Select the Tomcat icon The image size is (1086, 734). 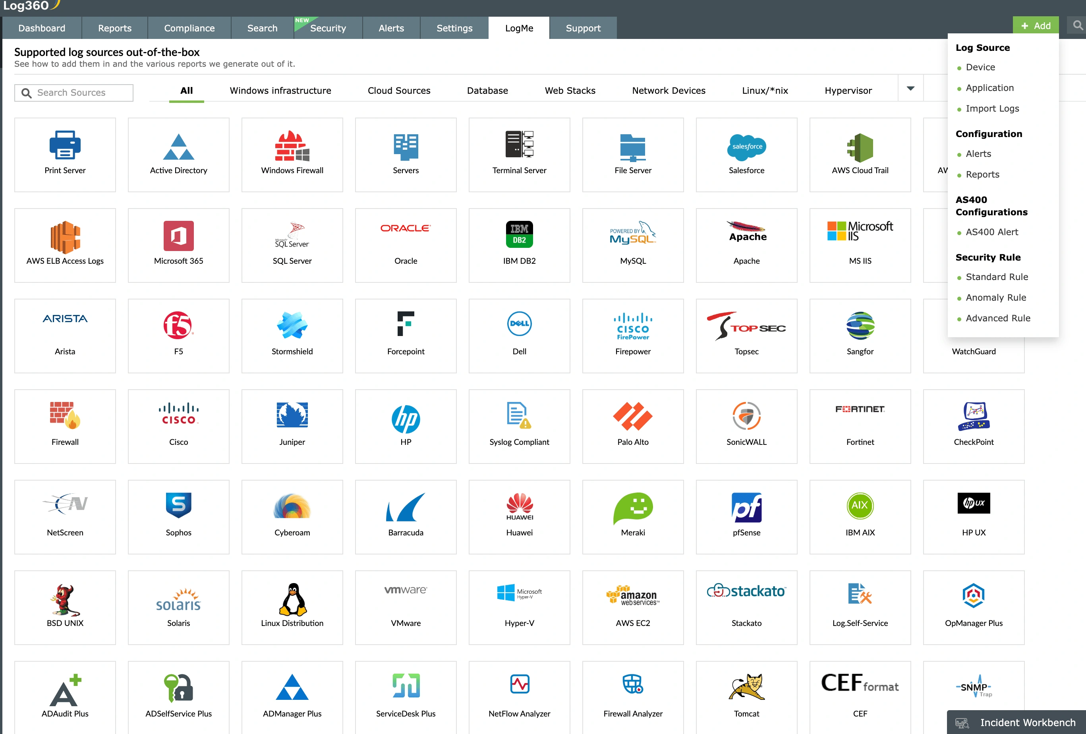(746, 686)
